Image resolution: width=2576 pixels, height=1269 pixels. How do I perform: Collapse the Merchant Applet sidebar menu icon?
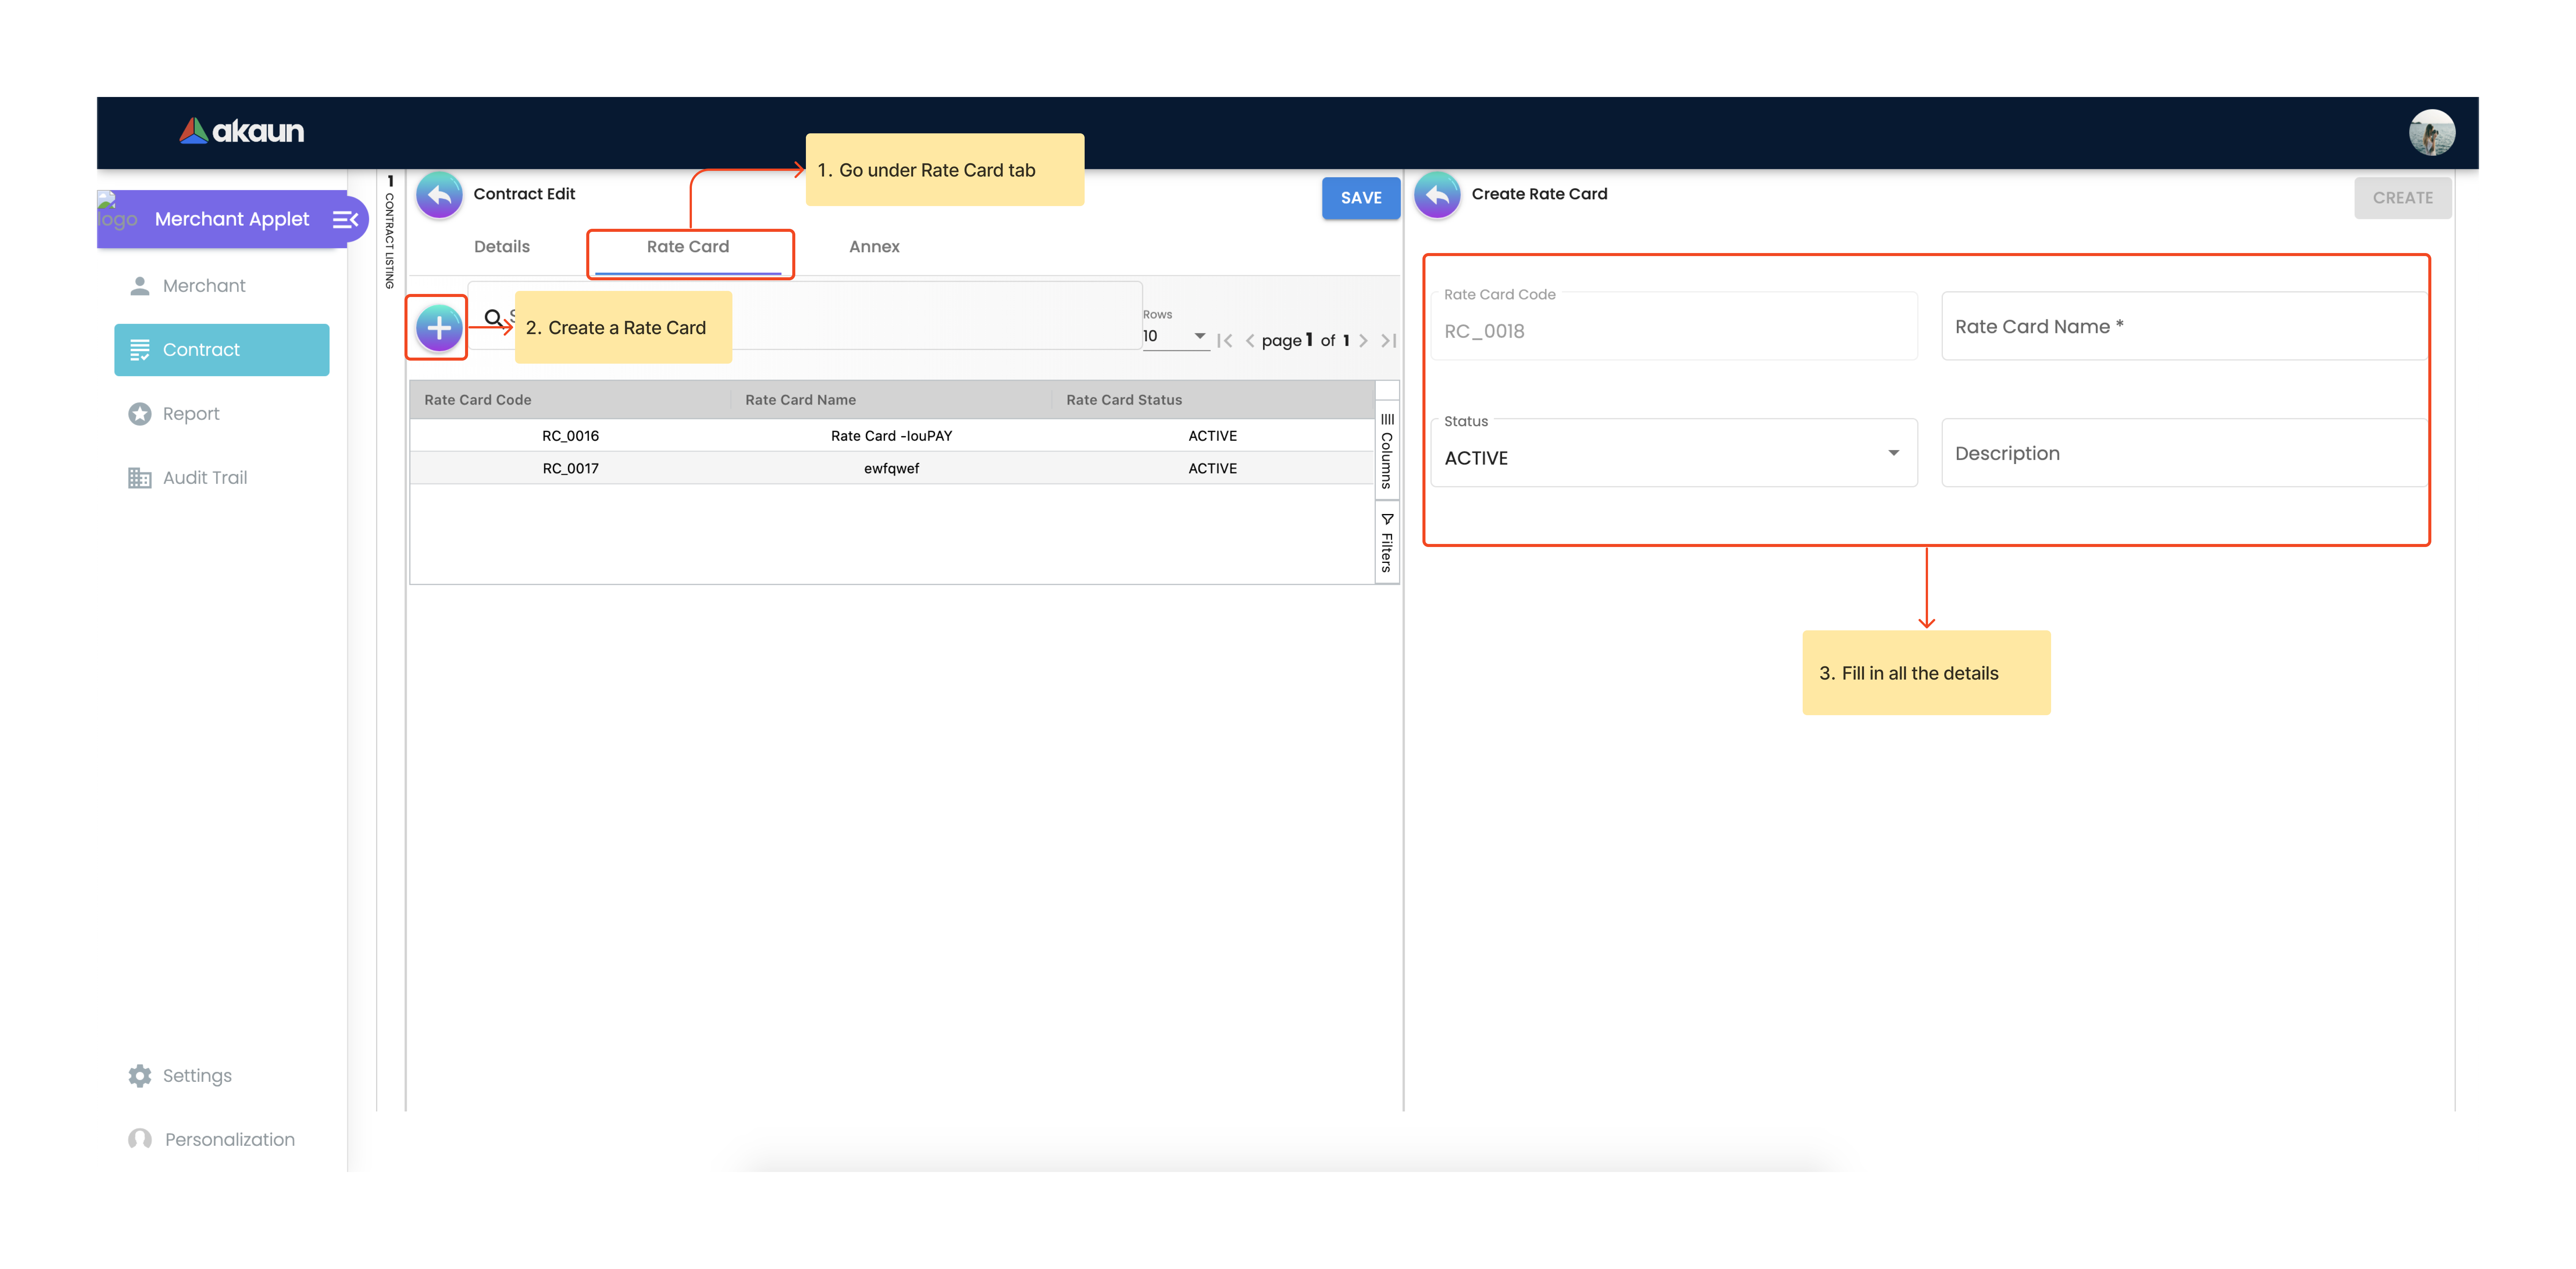(x=345, y=220)
